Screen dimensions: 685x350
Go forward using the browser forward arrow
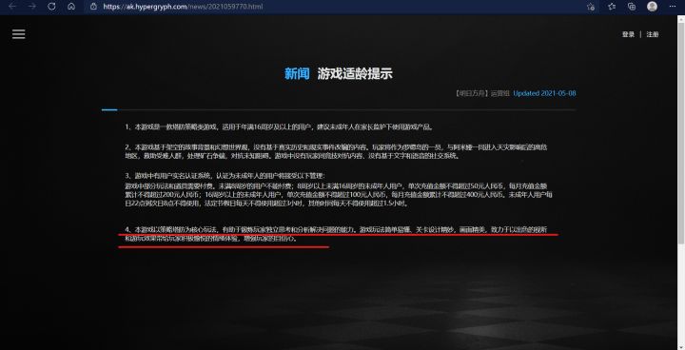coord(32,7)
